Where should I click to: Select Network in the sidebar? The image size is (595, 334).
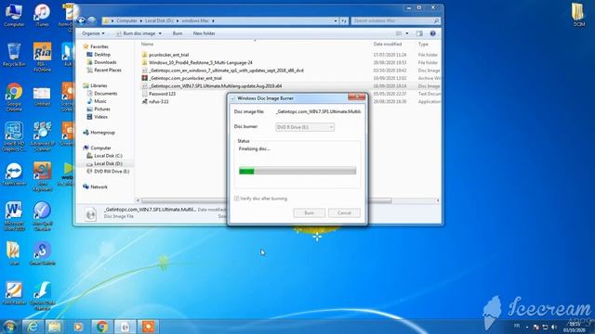pos(99,187)
